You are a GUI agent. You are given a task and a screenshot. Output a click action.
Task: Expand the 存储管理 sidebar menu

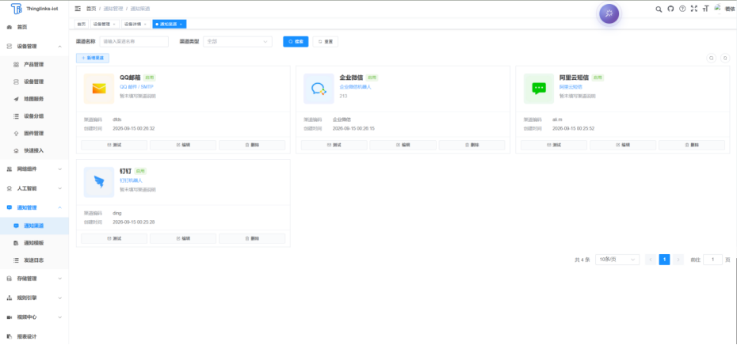tap(34, 279)
